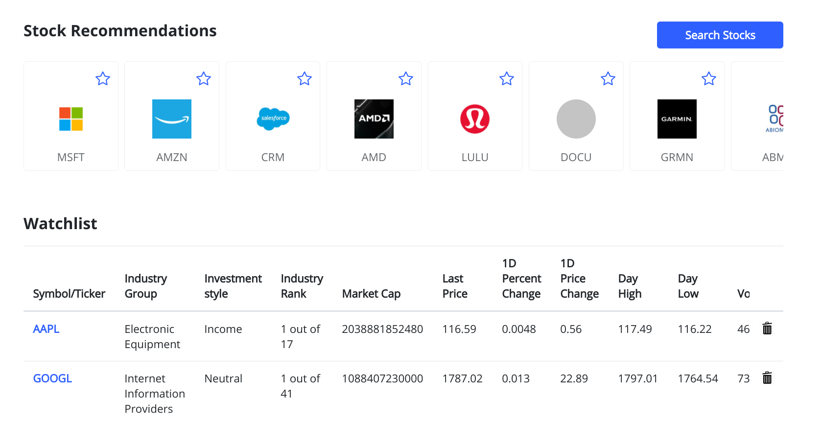Click the MSFT ticker label
Image resolution: width=822 pixels, height=447 pixels.
click(x=71, y=157)
